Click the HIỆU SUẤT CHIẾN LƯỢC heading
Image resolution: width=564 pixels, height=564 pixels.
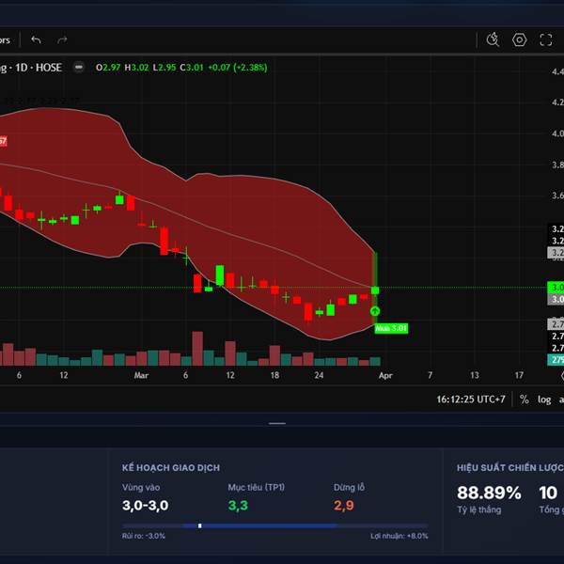(x=510, y=467)
